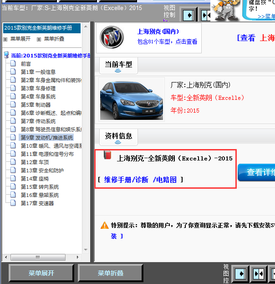Click the mechanic mascot image

coord(226,10)
